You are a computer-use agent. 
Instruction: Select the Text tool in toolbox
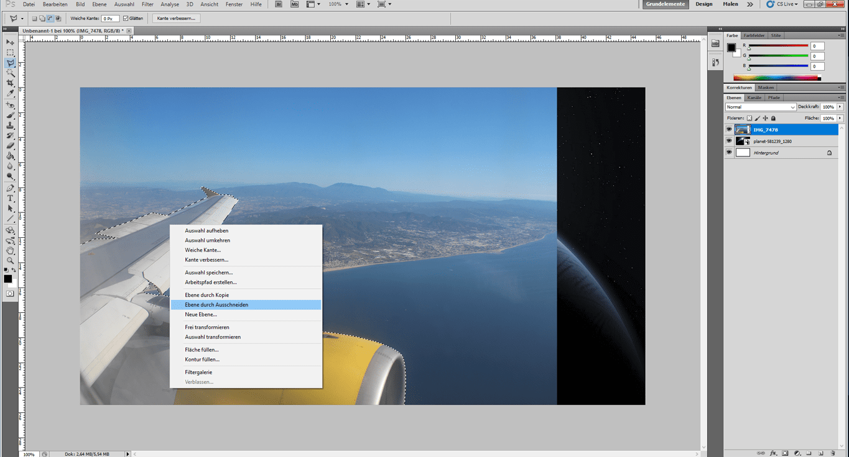11,198
